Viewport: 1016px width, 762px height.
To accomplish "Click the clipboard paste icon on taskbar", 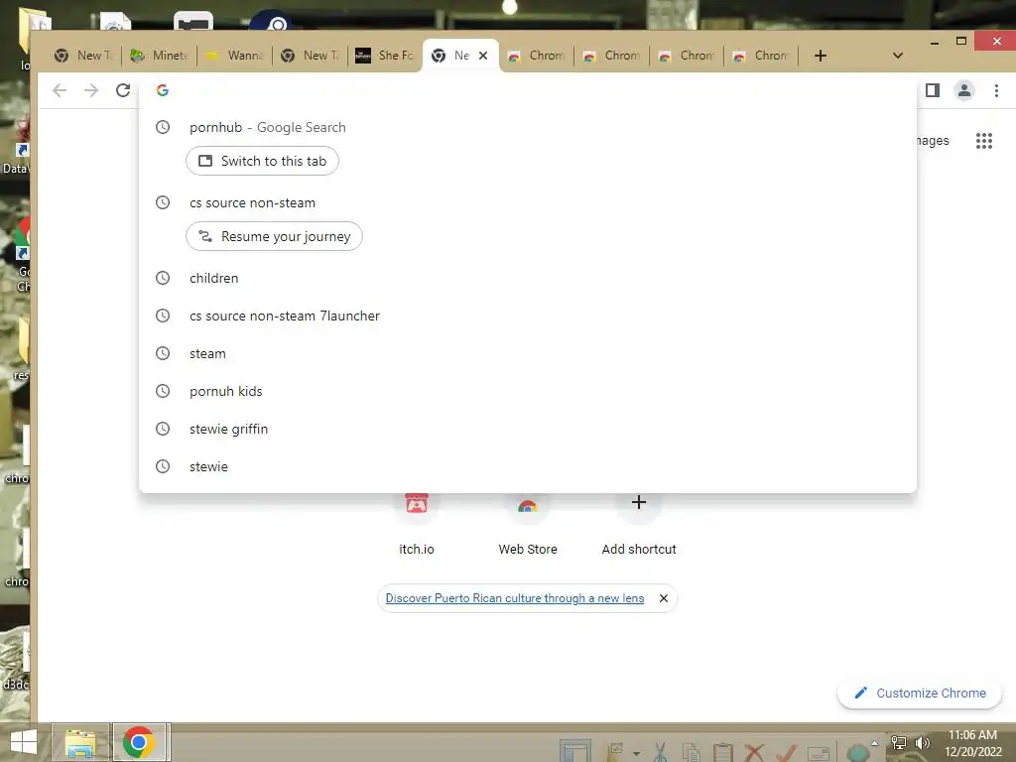I will coord(722,753).
